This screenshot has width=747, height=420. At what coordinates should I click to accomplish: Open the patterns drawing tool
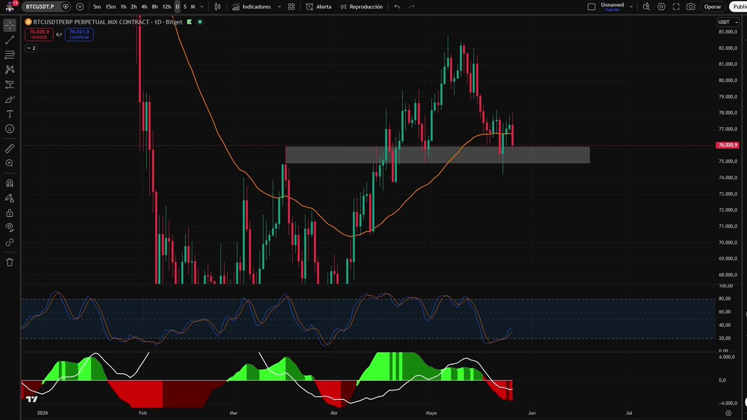tap(10, 70)
